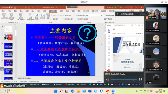Open the 文件 (File) menu

click(3, 11)
